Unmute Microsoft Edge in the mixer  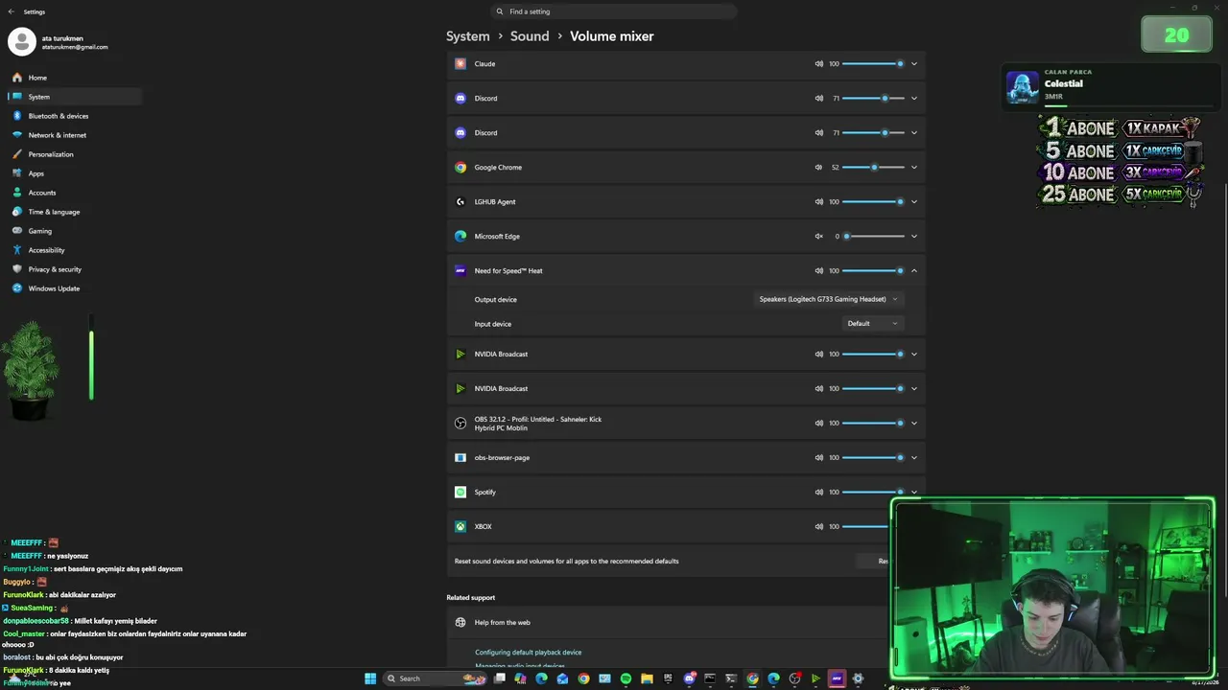(819, 237)
